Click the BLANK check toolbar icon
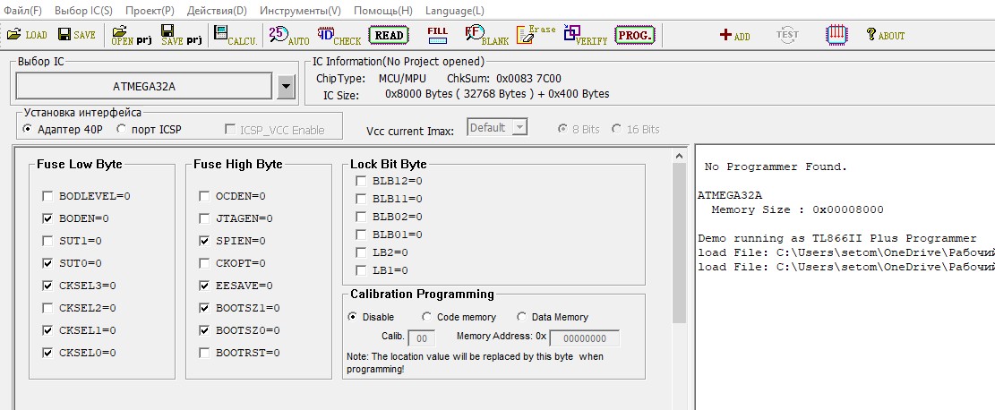This screenshot has width=995, height=410. (x=486, y=36)
